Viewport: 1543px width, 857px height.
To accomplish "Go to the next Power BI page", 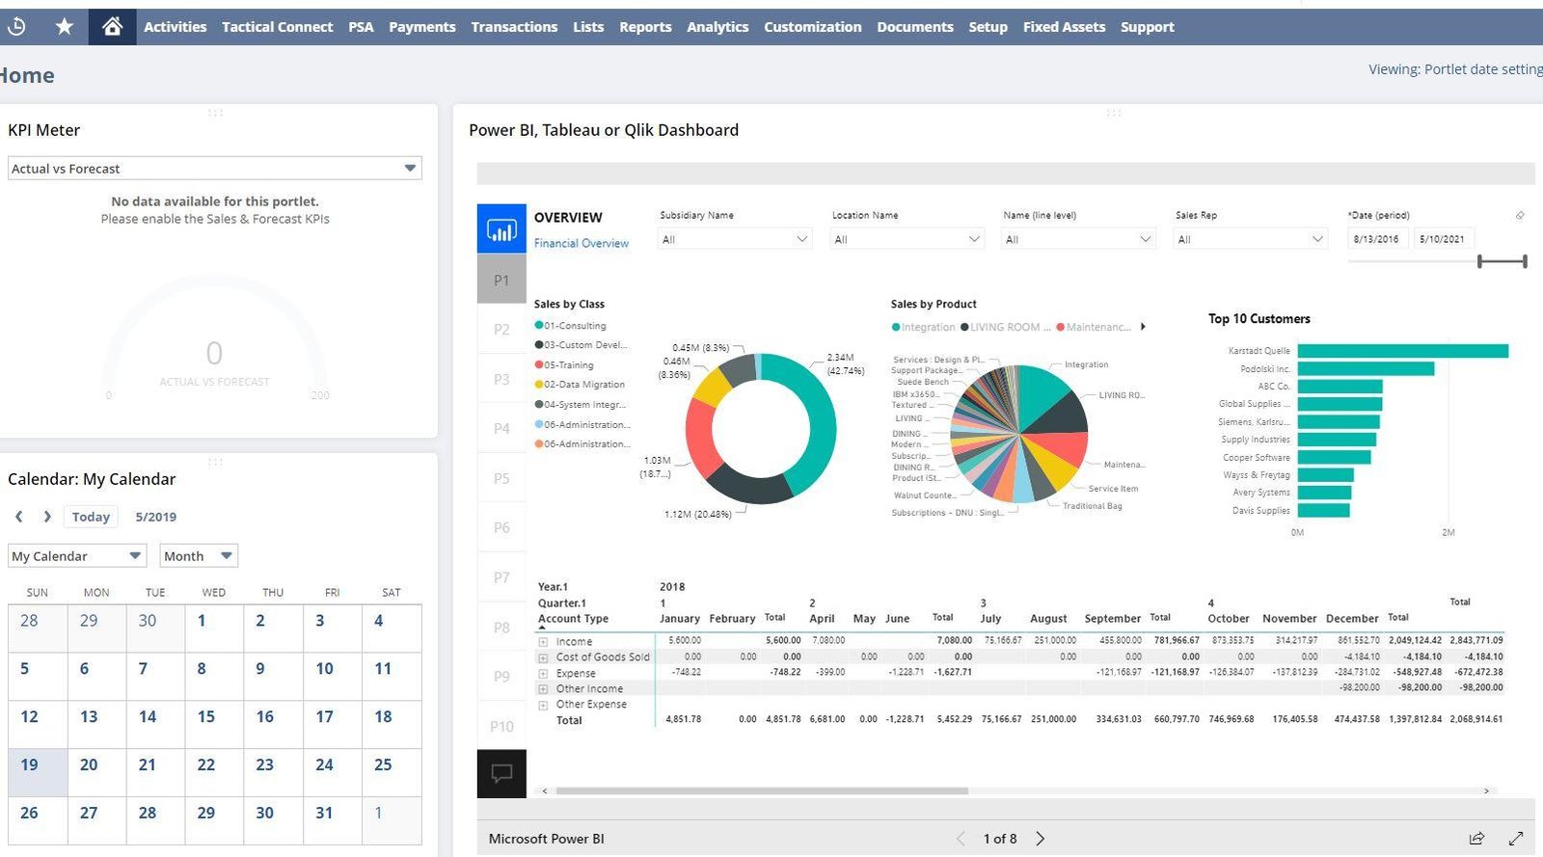I will (x=1040, y=839).
